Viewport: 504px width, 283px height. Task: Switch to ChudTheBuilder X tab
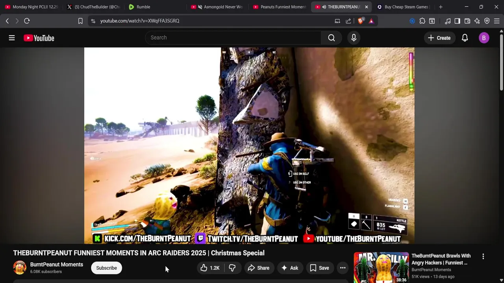pos(94,7)
